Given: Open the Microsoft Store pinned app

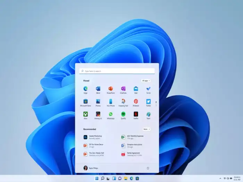Looking at the screenshot, I should (x=85, y=102).
